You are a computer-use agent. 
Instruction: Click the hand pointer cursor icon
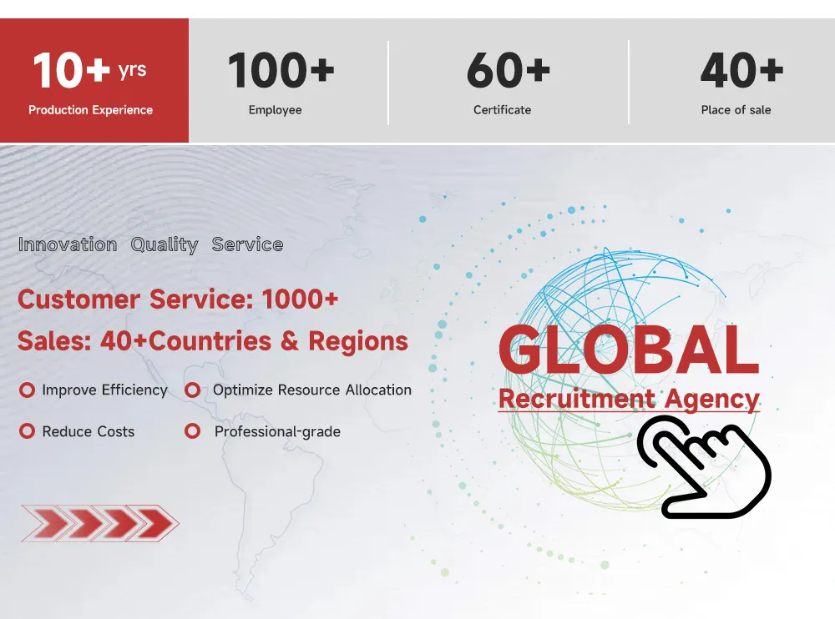click(x=703, y=467)
